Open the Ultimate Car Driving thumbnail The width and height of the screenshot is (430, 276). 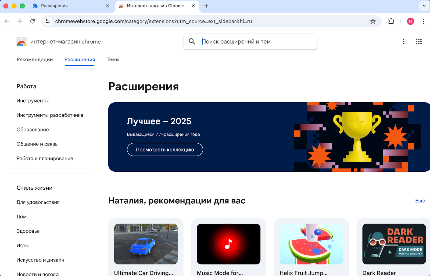click(146, 244)
